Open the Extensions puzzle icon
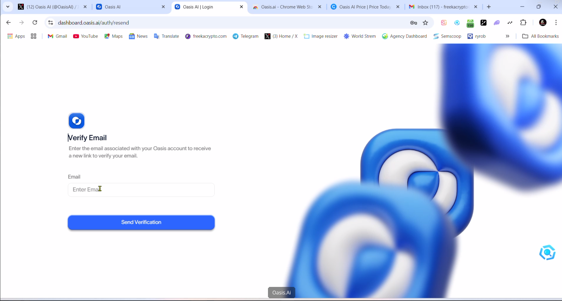Image resolution: width=562 pixels, height=301 pixels. coord(523,23)
